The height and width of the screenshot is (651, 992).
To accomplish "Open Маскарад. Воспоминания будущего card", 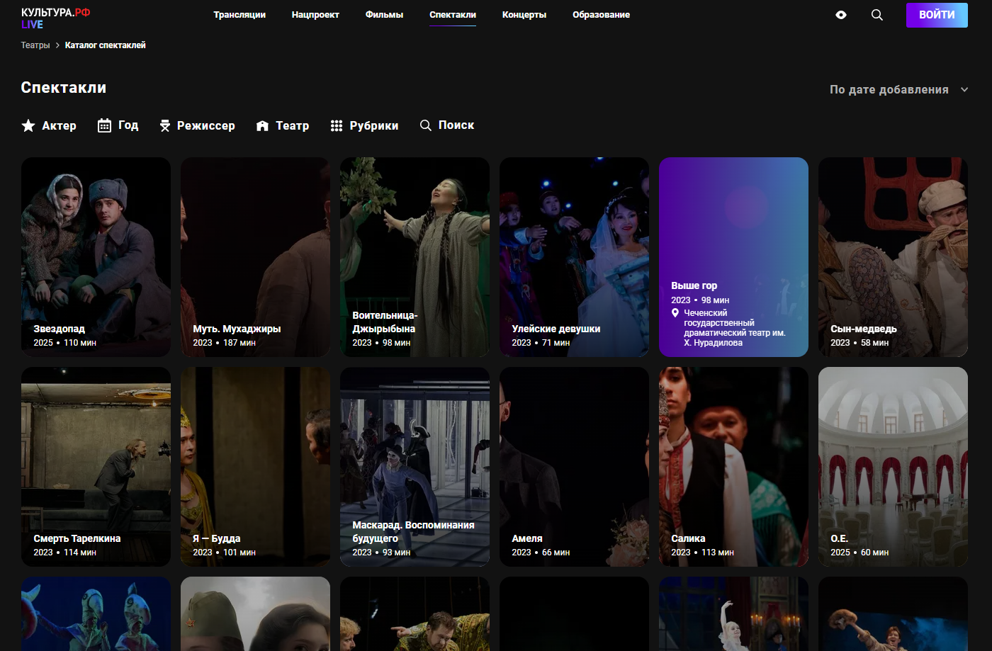I will tap(415, 467).
